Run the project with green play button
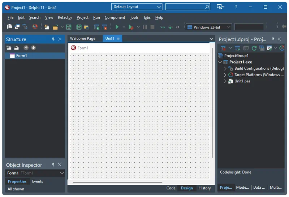Viewport: 289px width, 197px height. tap(117, 27)
